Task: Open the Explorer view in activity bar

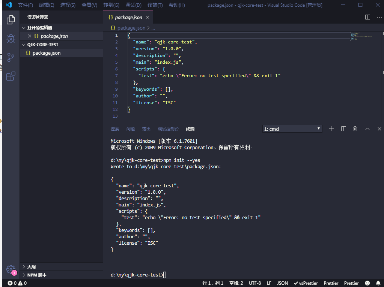Action: [11, 20]
